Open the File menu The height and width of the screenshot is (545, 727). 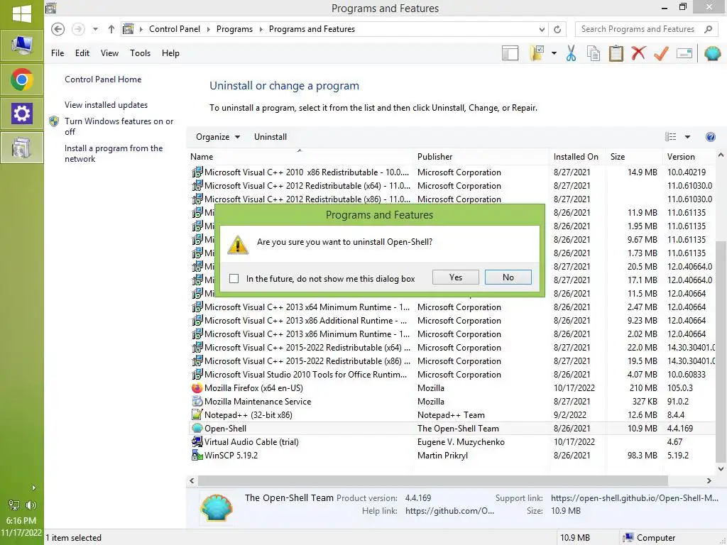(58, 53)
